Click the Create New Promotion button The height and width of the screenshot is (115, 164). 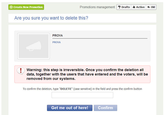[x=26, y=7]
